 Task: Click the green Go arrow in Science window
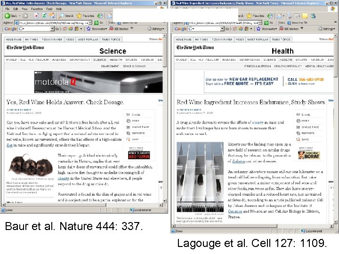click(96, 23)
